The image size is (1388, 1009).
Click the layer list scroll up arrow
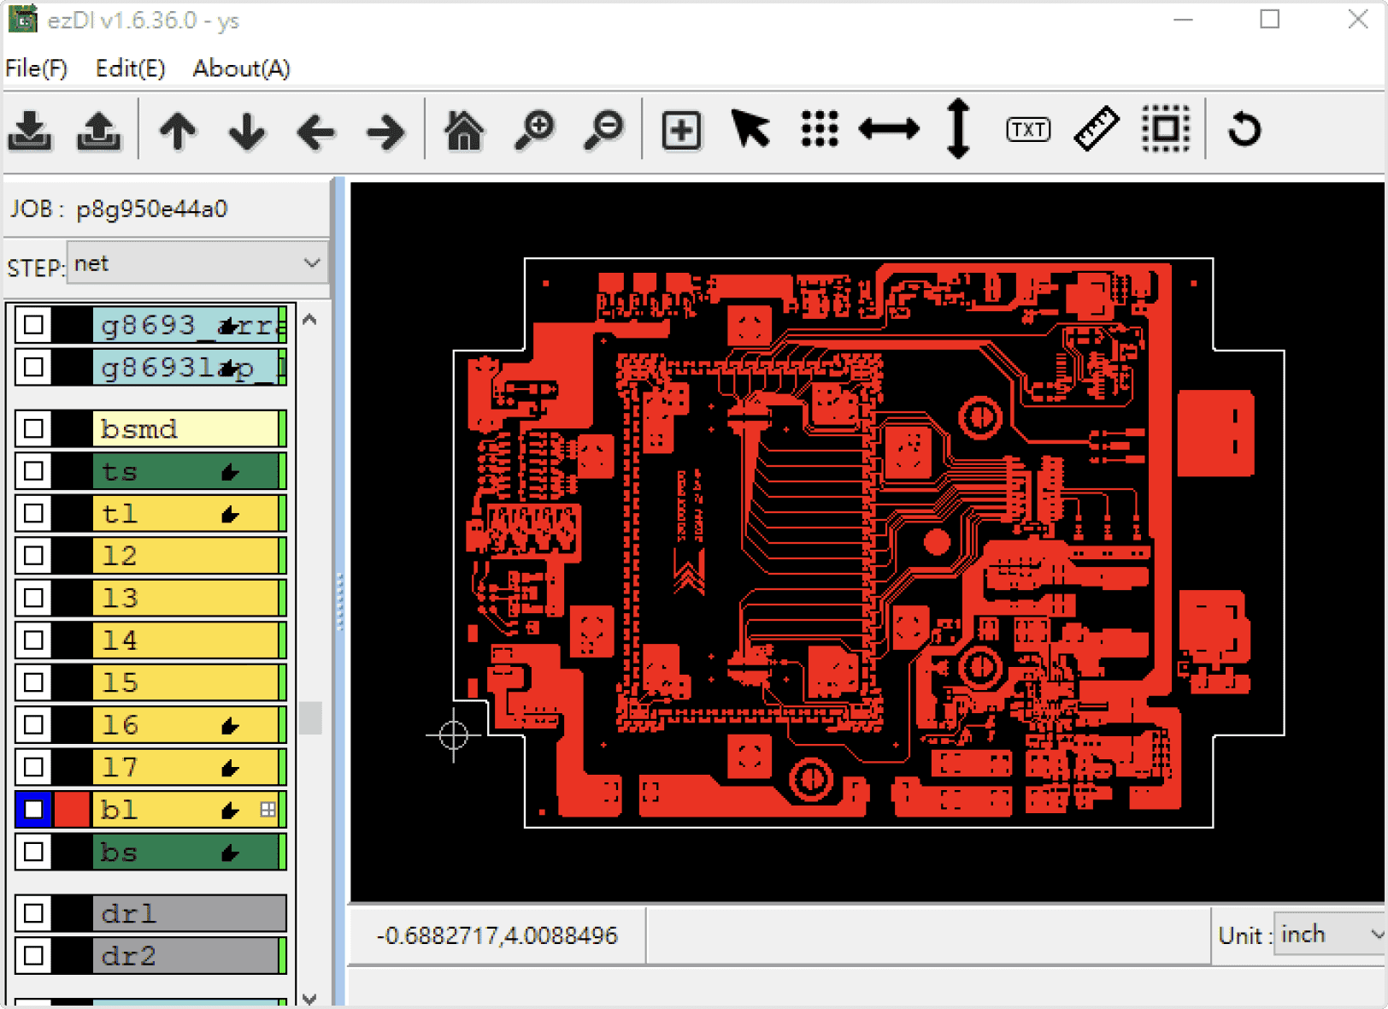[310, 320]
